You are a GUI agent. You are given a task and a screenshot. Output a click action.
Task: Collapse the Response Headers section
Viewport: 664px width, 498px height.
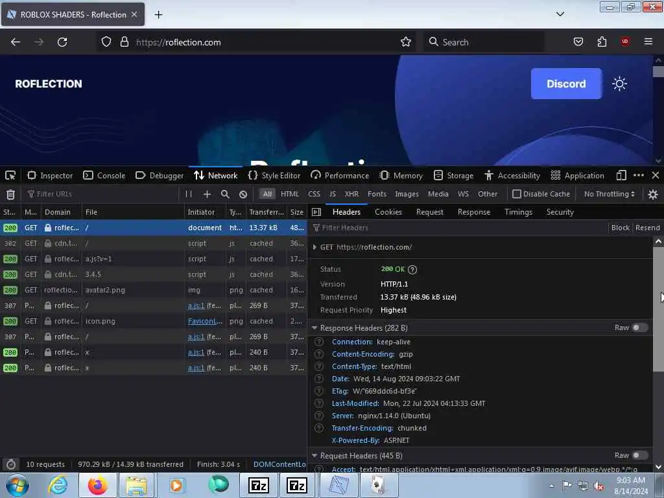point(314,327)
